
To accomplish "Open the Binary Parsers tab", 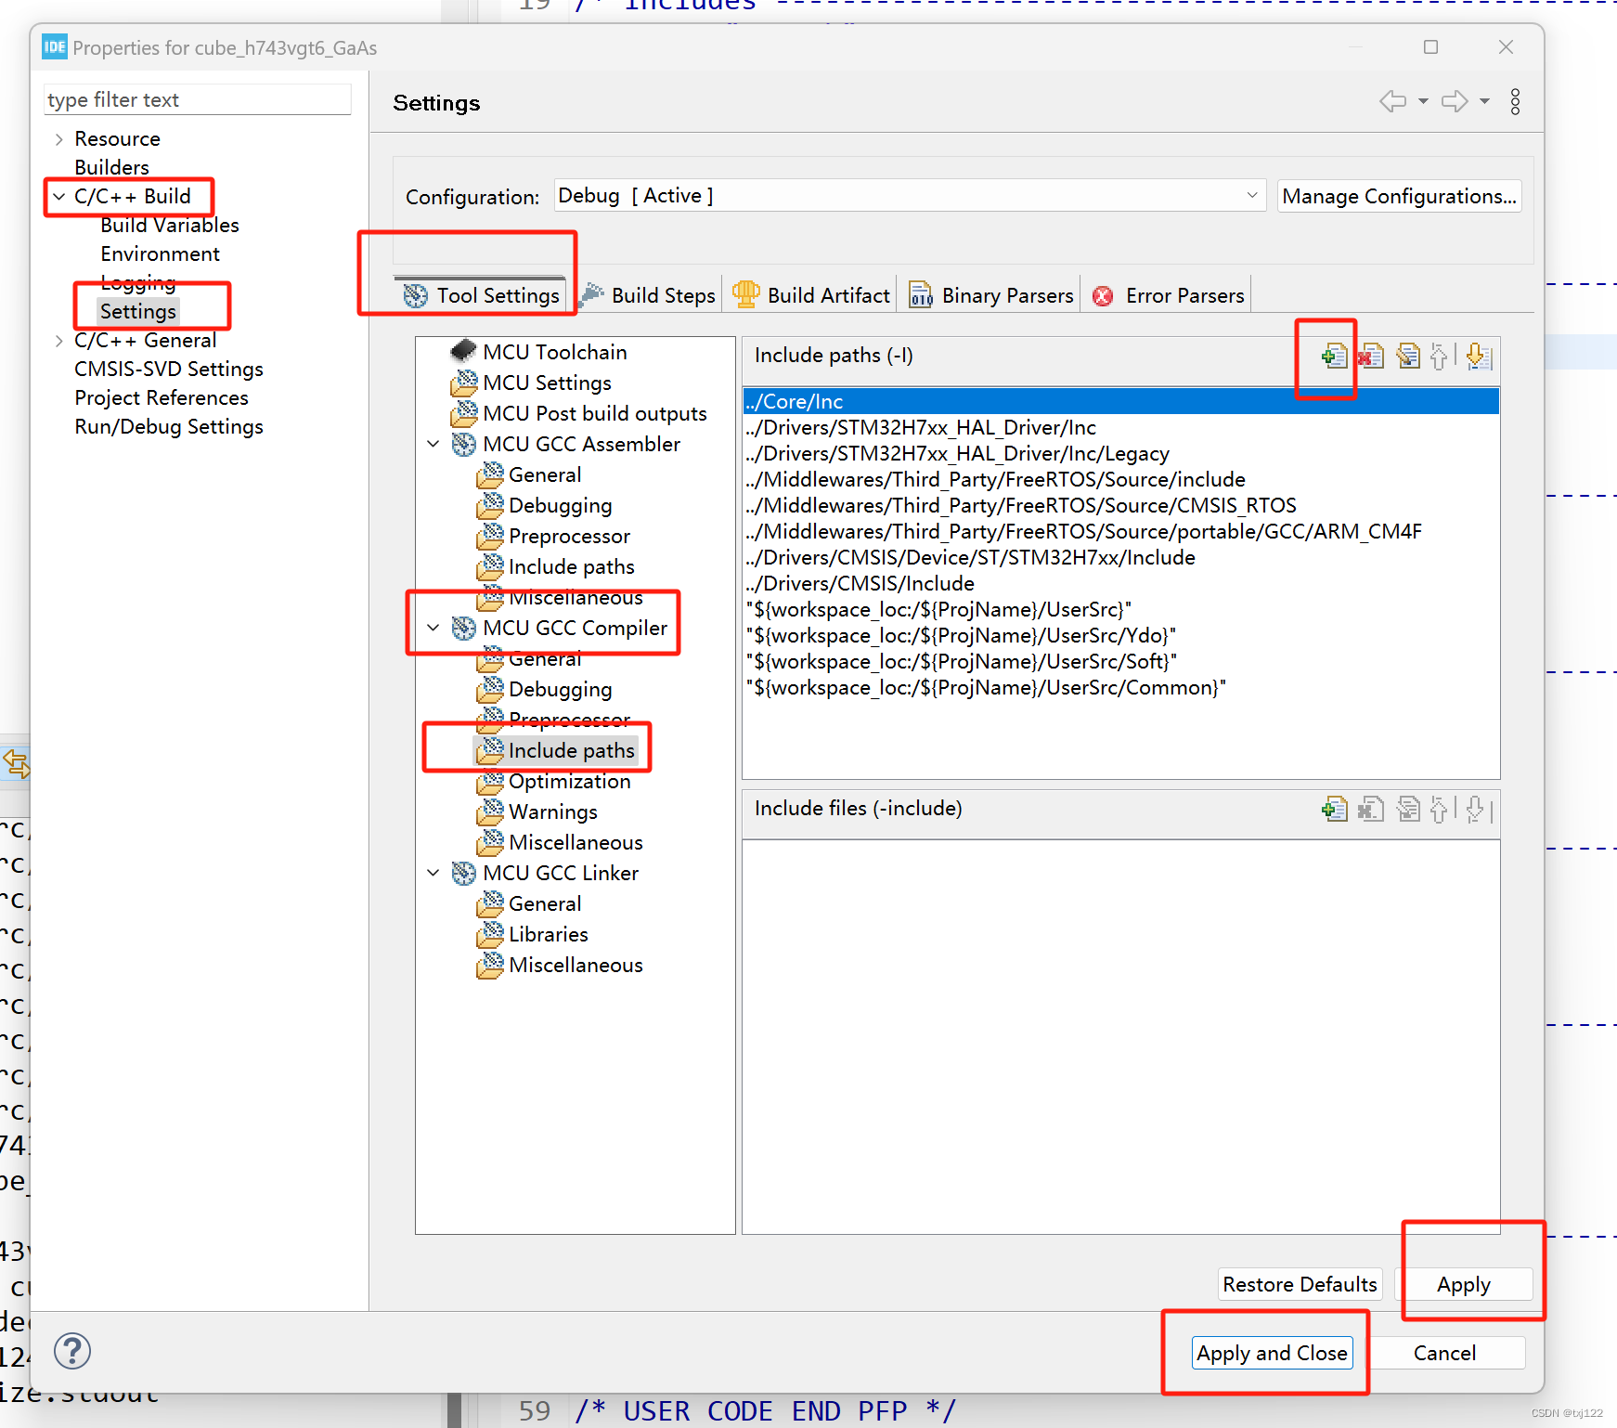I will click(x=1005, y=294).
